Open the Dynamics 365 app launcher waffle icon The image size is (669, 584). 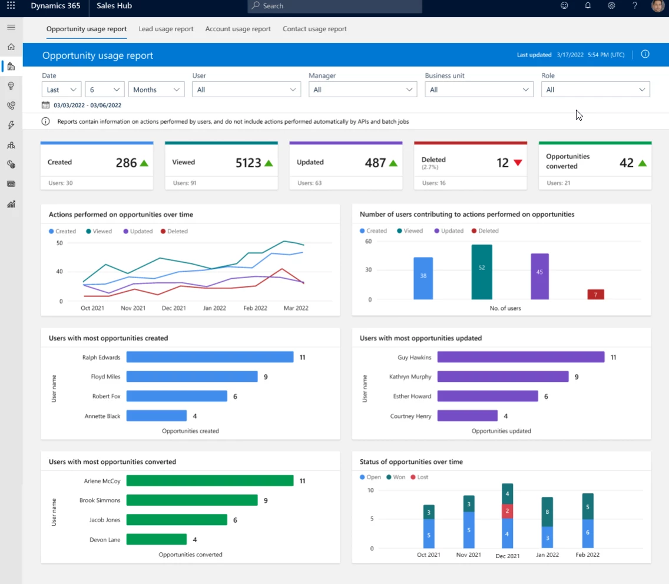tap(11, 6)
